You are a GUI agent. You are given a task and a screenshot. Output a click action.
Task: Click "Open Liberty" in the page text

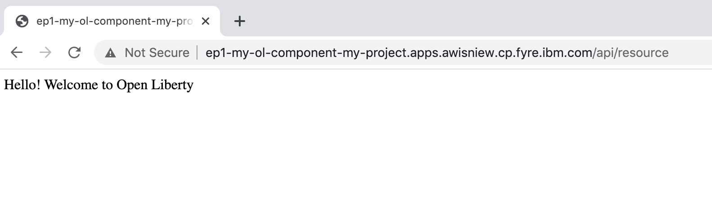tap(155, 85)
